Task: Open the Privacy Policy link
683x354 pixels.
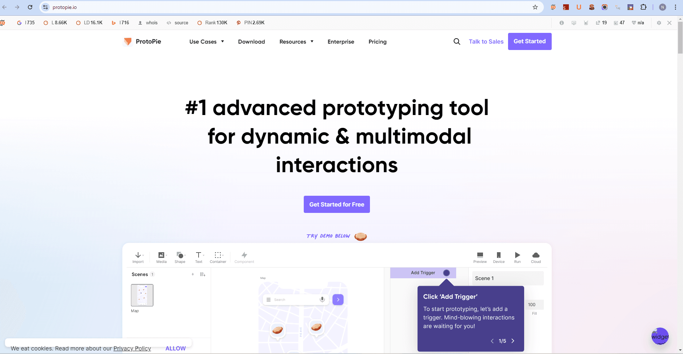Action: coord(132,348)
